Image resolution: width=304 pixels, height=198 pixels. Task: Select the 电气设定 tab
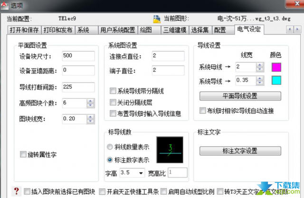(249, 29)
